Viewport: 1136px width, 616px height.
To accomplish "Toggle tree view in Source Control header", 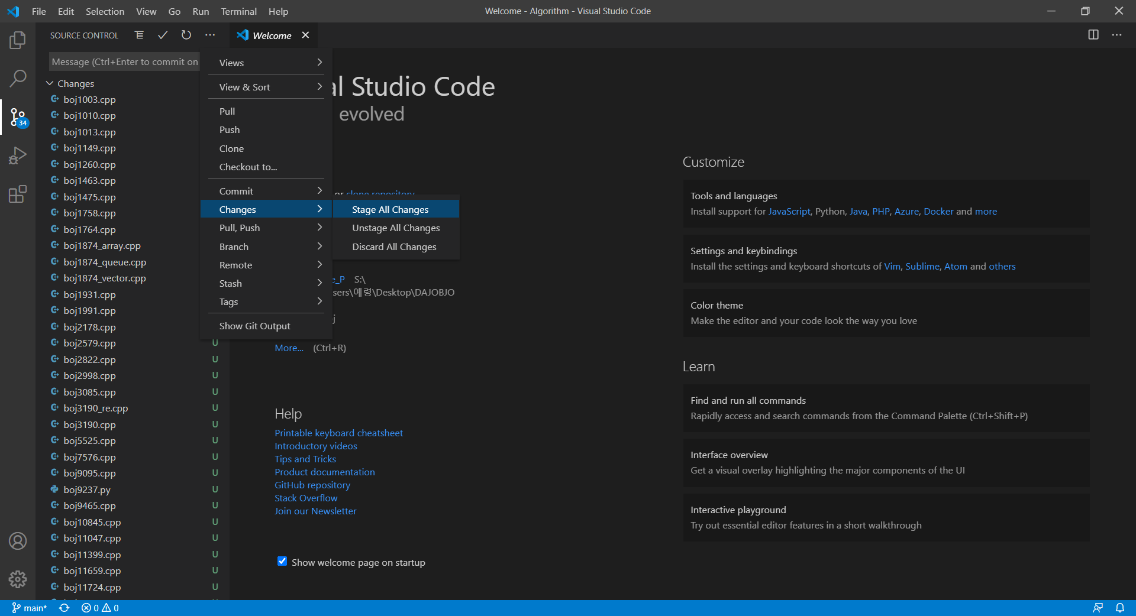I will (x=139, y=35).
